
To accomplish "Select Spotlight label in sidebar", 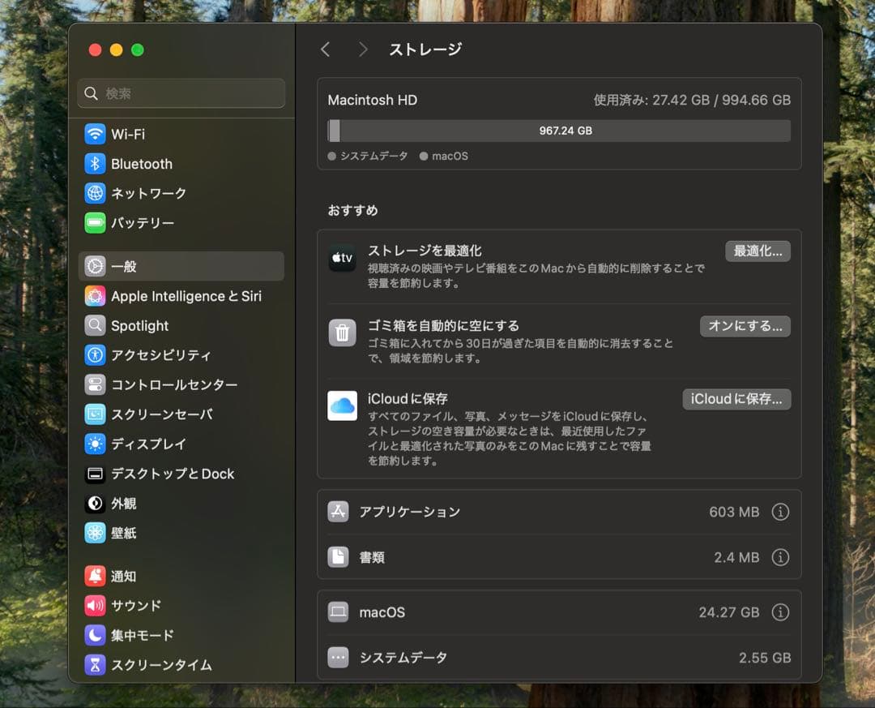I will click(x=139, y=326).
